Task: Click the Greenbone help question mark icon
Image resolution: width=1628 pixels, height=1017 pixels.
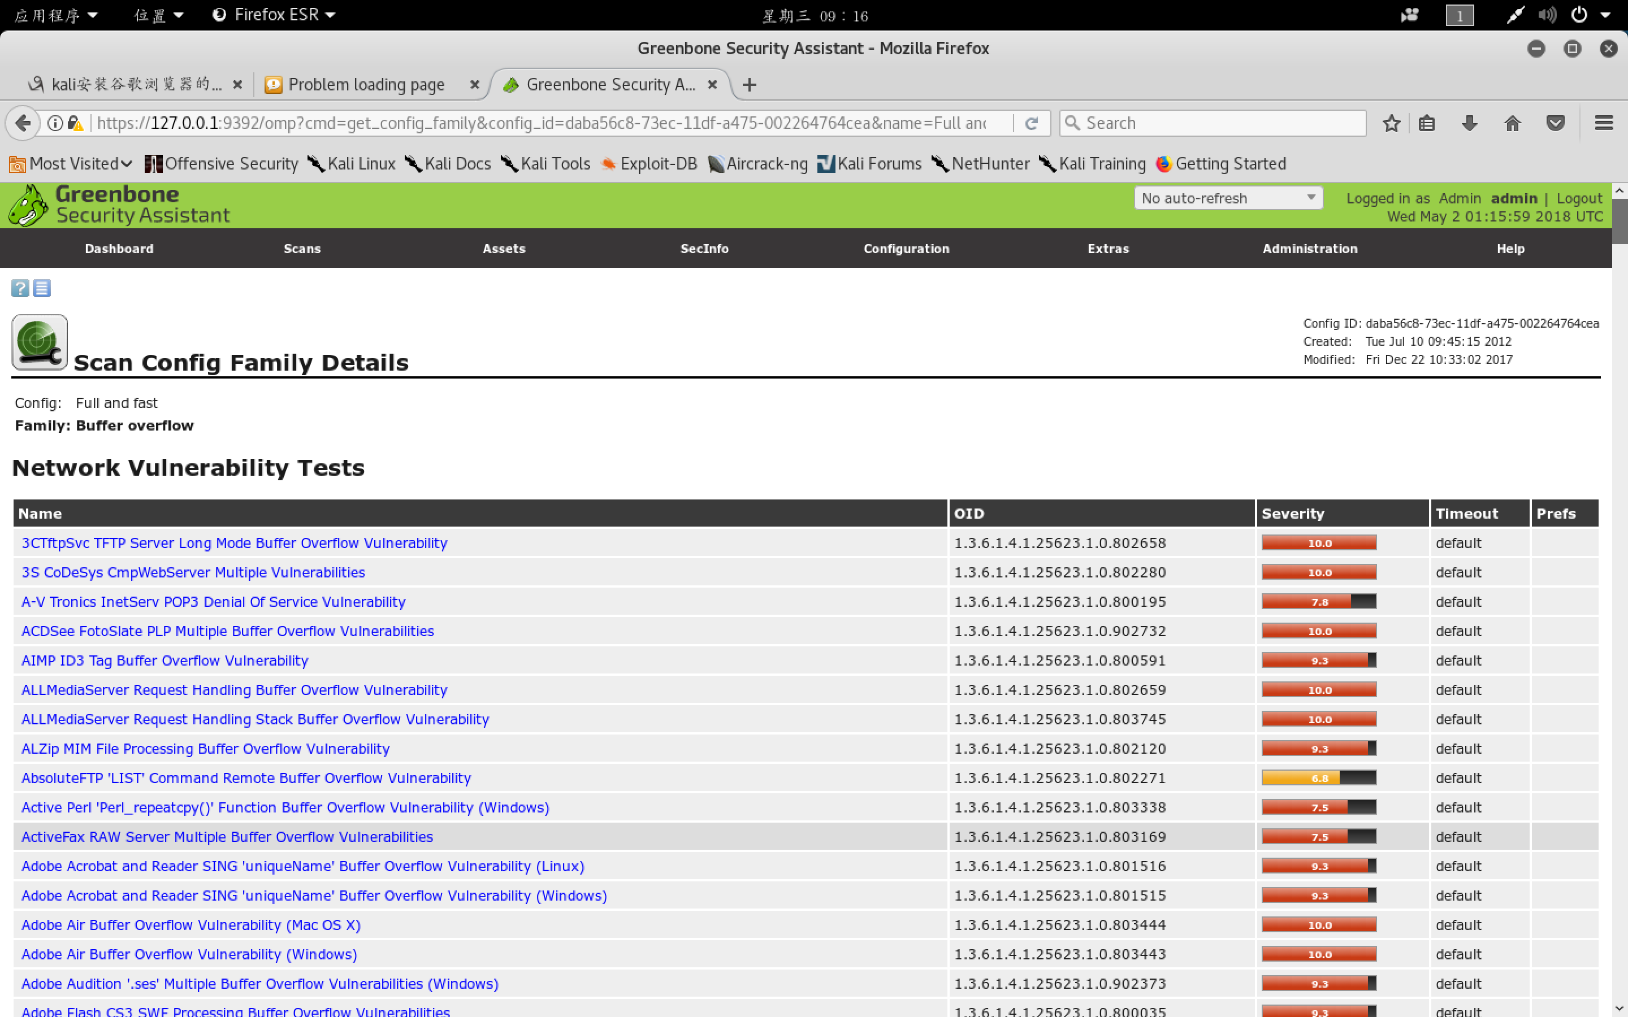Action: click(x=20, y=288)
